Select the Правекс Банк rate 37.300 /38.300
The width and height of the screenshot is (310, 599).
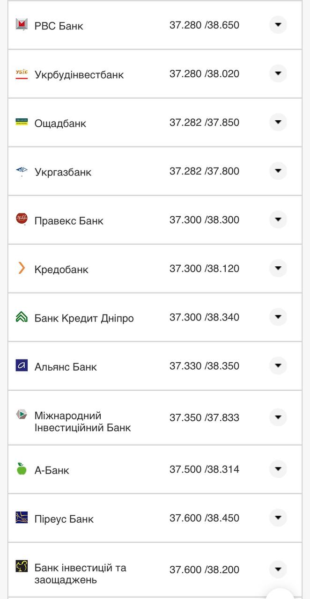[203, 219]
